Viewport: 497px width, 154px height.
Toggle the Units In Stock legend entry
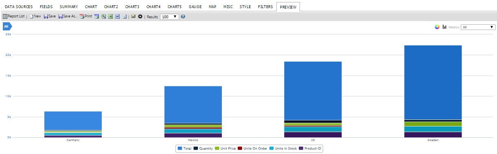pos(283,149)
